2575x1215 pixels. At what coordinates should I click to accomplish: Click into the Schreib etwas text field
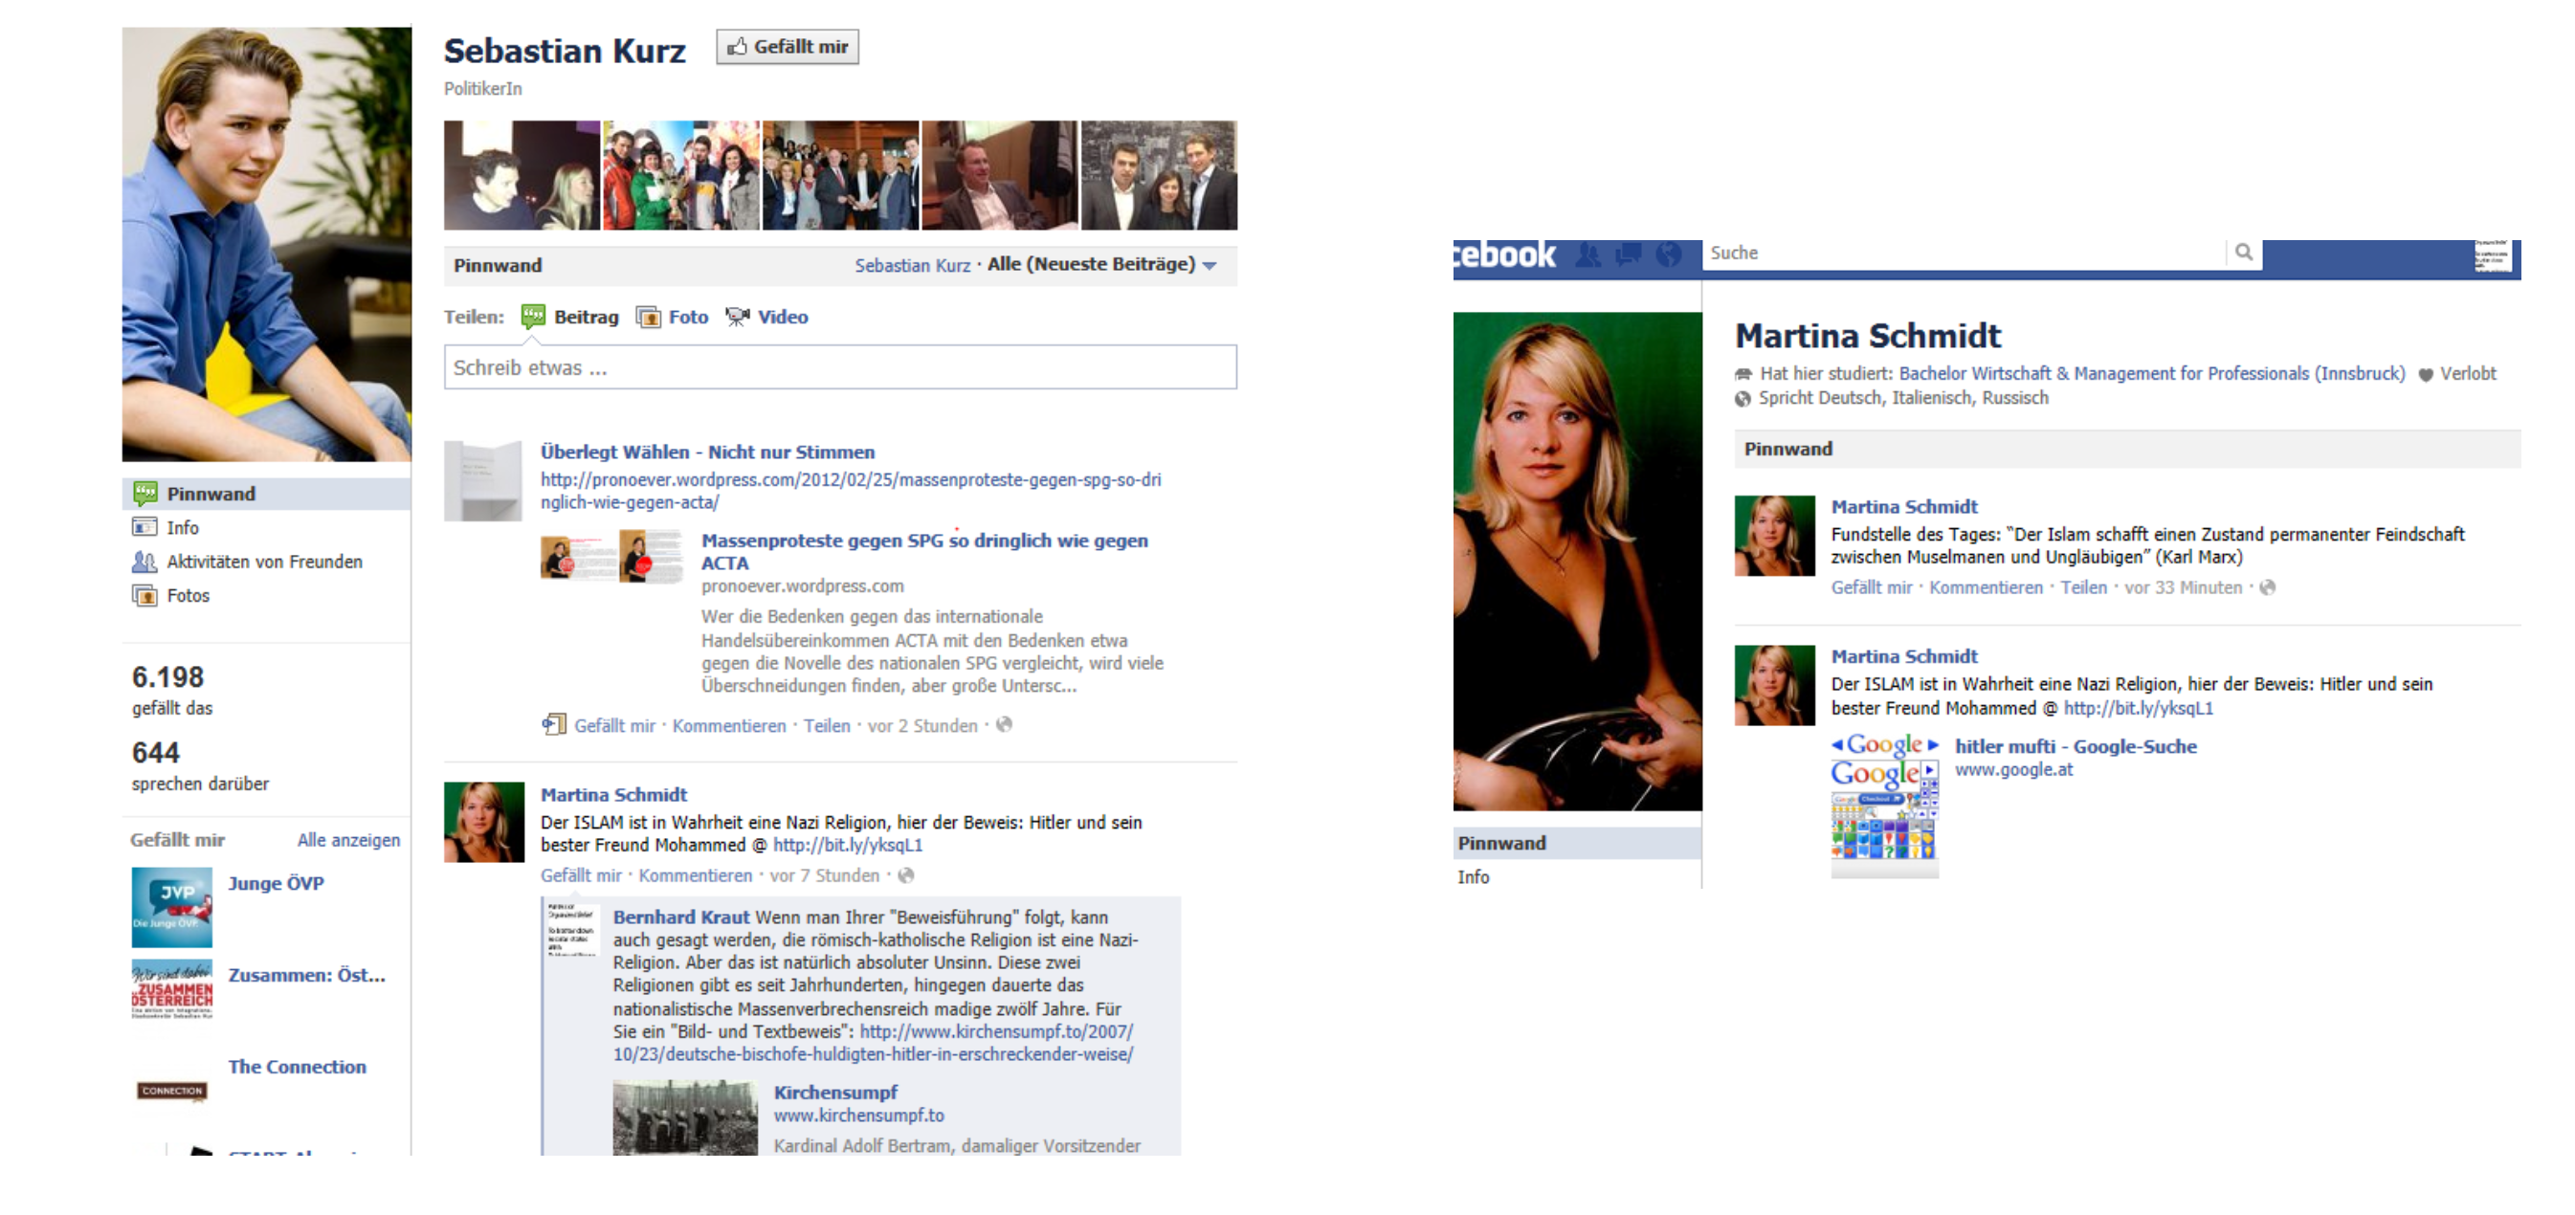840,367
